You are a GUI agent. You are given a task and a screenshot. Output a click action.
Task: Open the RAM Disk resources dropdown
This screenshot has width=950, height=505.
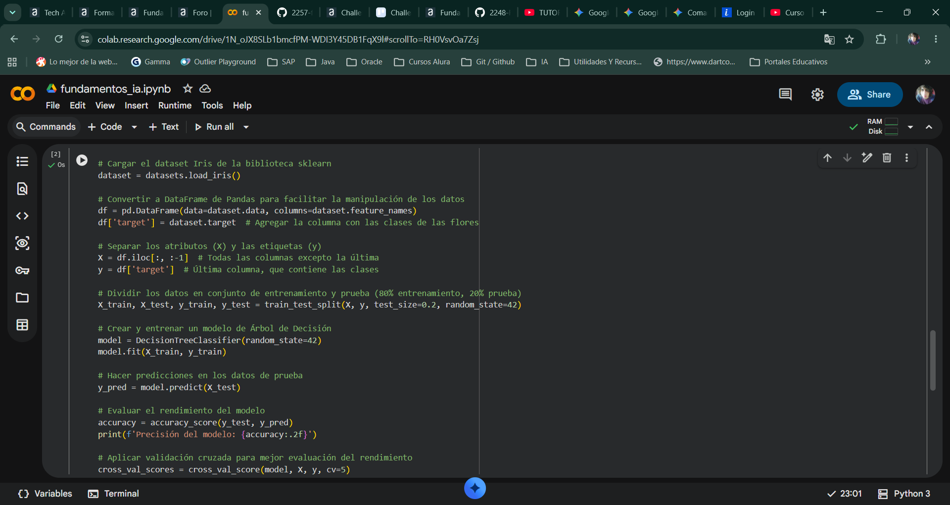point(910,127)
